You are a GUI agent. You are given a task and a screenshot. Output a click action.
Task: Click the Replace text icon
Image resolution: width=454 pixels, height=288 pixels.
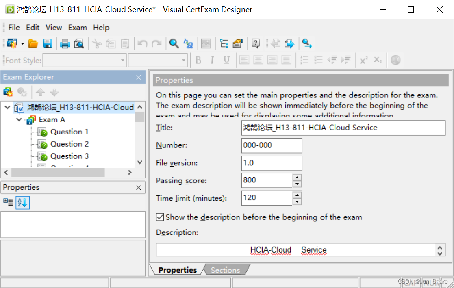(x=188, y=44)
